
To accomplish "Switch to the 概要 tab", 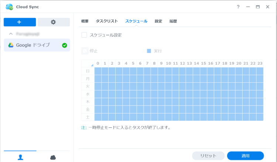I will point(85,21).
